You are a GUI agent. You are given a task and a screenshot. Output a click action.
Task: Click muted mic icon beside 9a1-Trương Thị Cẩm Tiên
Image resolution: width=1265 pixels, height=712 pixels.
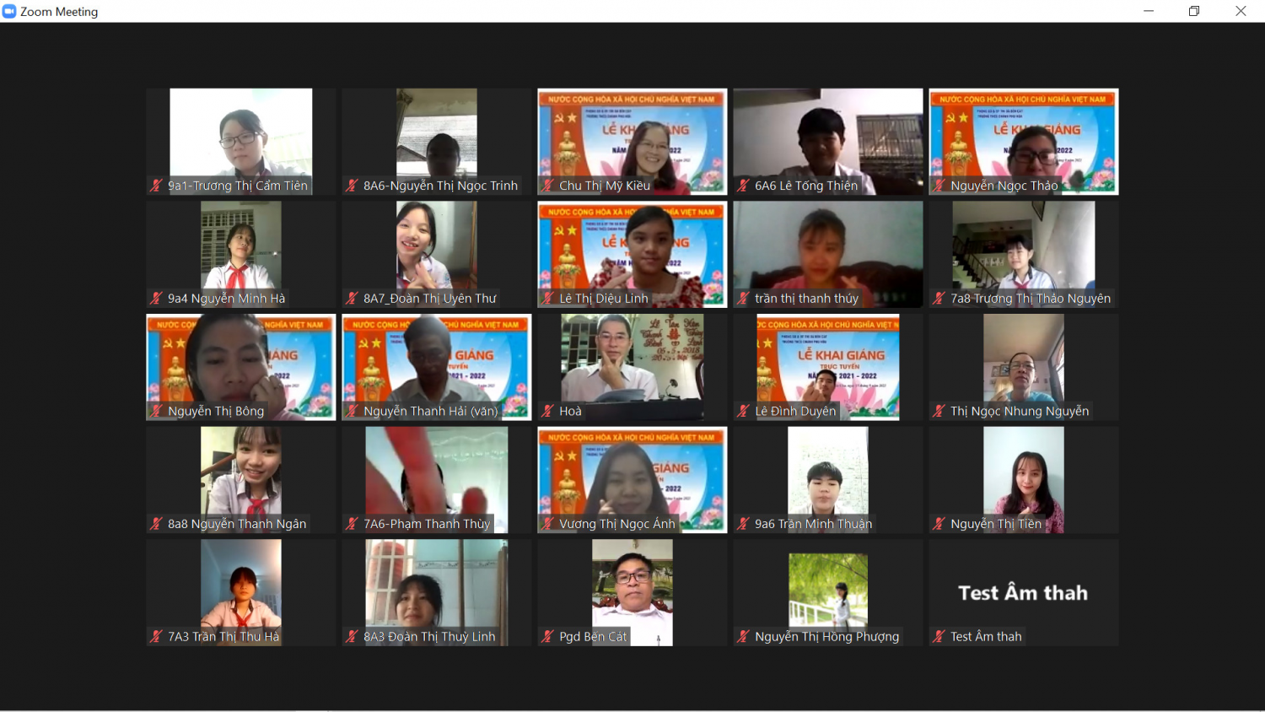(156, 186)
